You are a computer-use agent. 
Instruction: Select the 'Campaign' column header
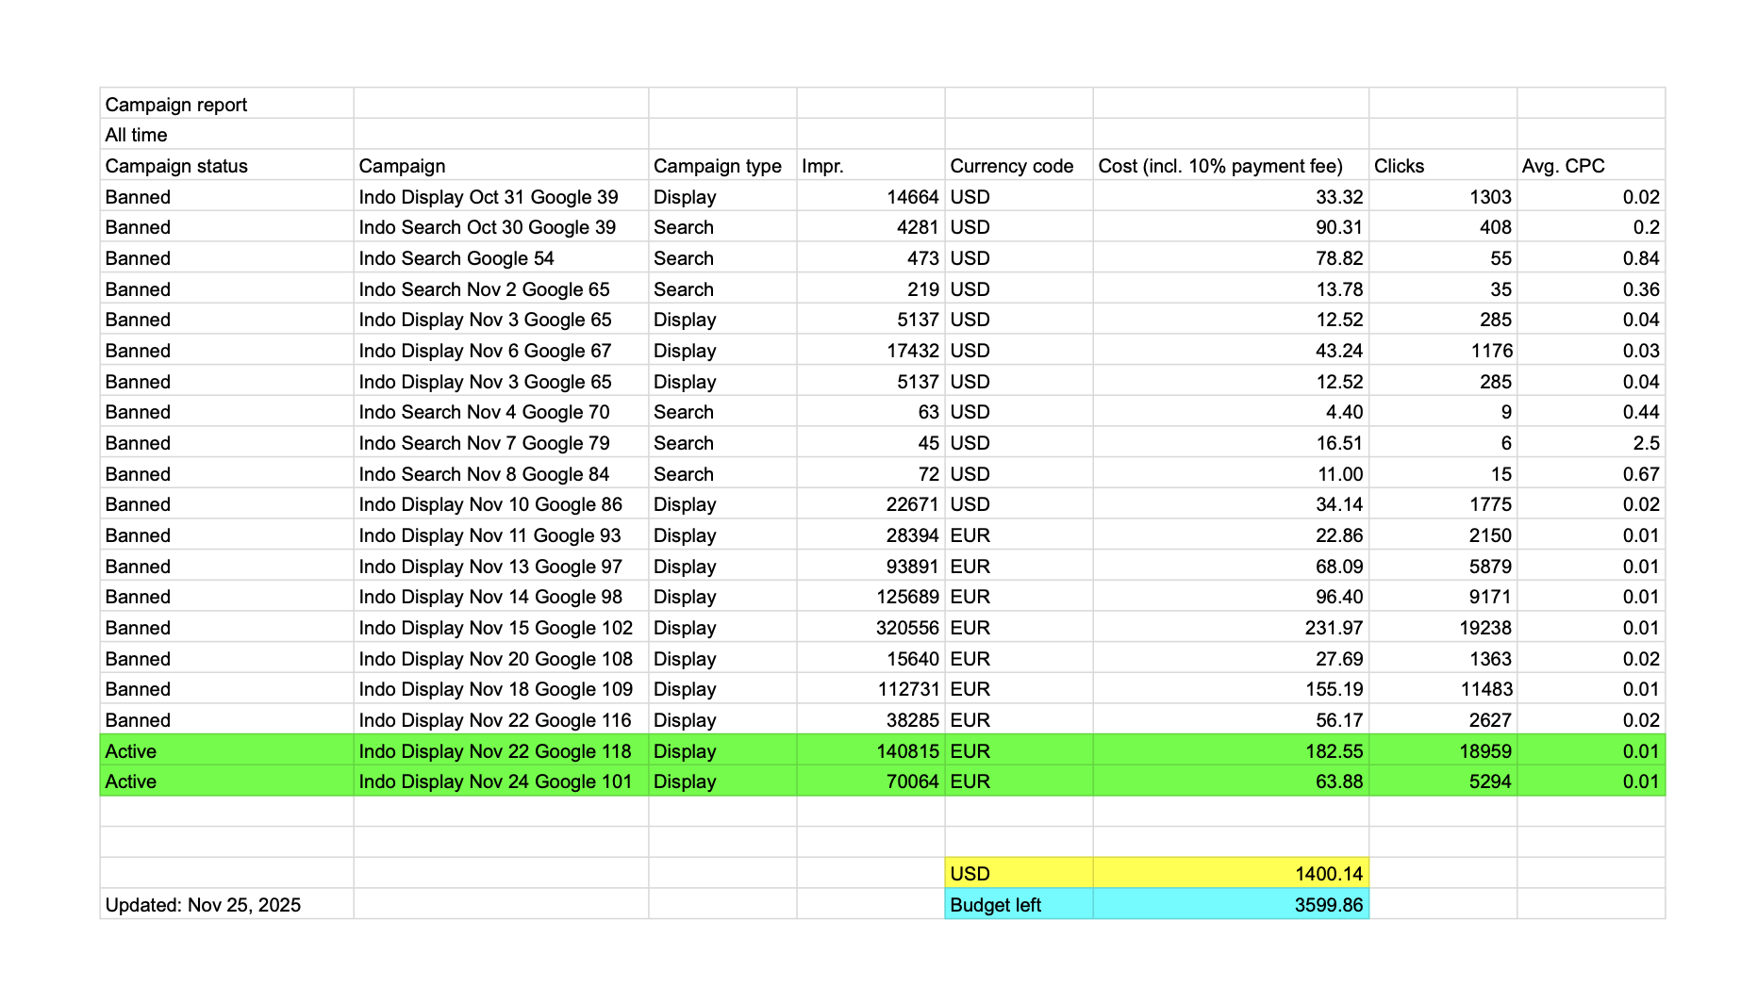click(x=501, y=166)
